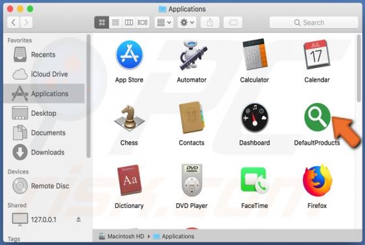Close the Finder window
365x245 pixels.
(10, 9)
